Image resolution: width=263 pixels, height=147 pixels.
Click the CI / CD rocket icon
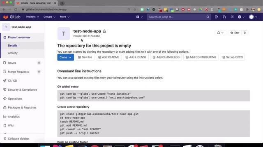tap(5, 81)
